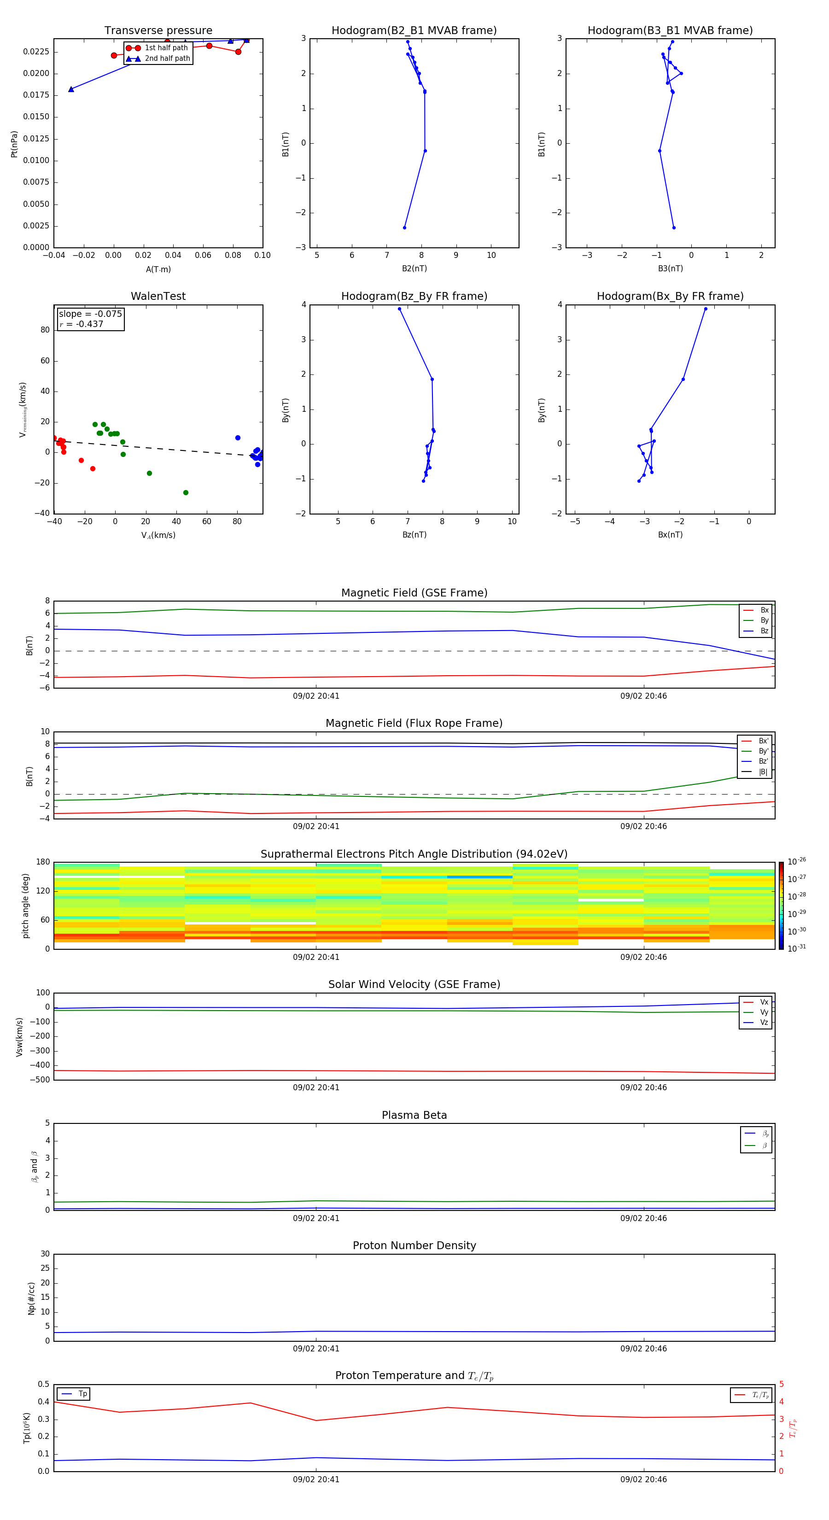Click the V_remaining(km/s) y-axis label
Screen dimensions: 829x1520
coord(23,409)
